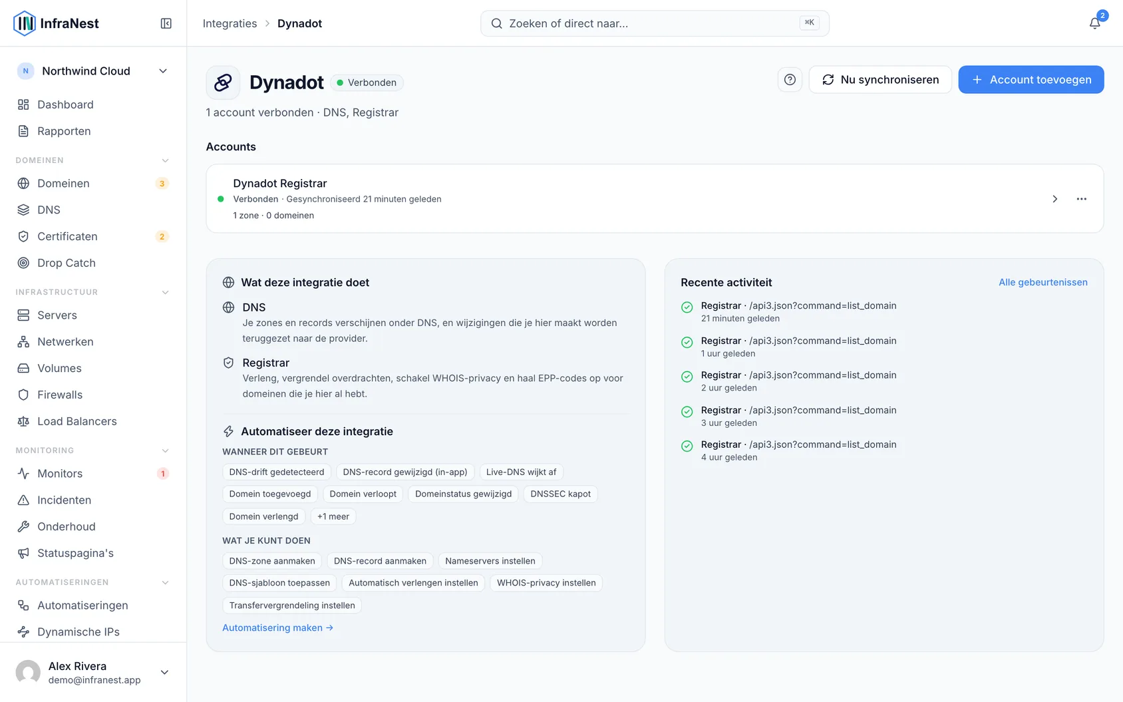Image resolution: width=1123 pixels, height=702 pixels.
Task: Click the Certificaten shield icon
Action: pyautogui.click(x=23, y=236)
